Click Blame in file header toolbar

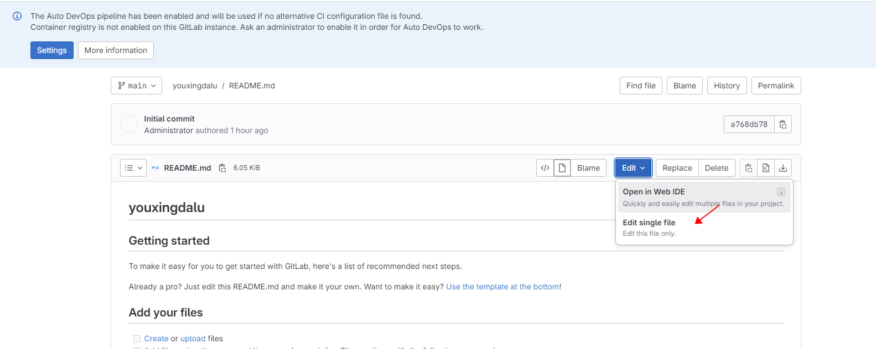tap(588, 168)
